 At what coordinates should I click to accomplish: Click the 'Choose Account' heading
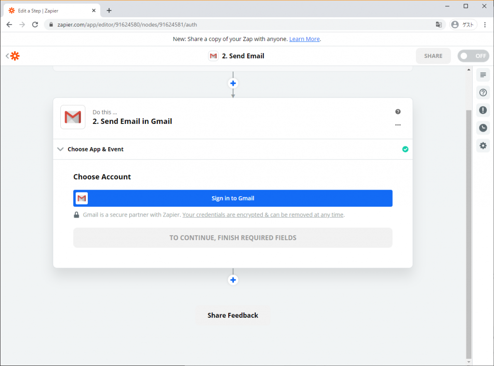pos(102,176)
